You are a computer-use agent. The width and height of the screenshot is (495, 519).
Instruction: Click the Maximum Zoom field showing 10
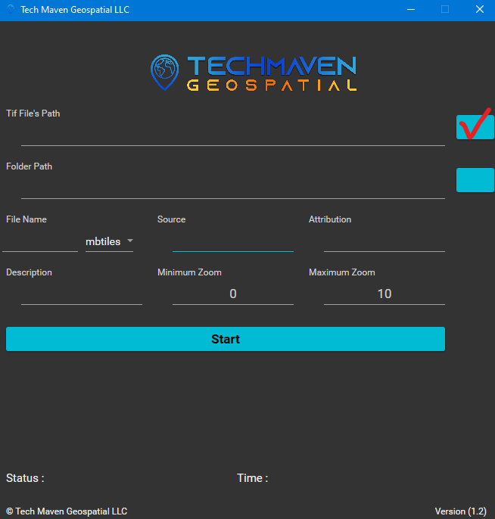coord(384,294)
